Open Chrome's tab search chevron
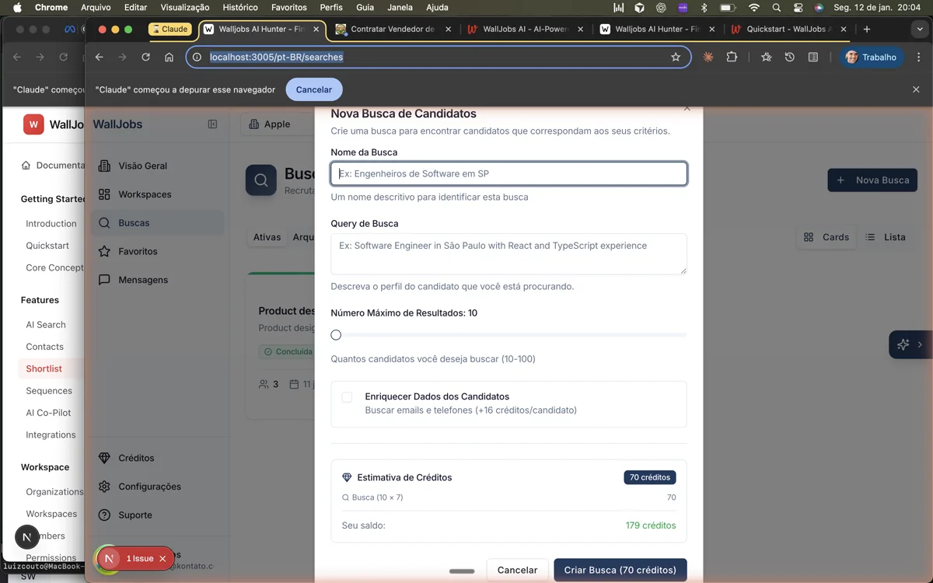Viewport: 933px width, 583px height. [x=920, y=28]
